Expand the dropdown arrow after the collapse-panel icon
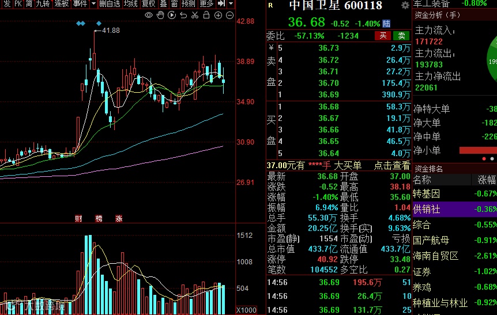 coord(231,4)
